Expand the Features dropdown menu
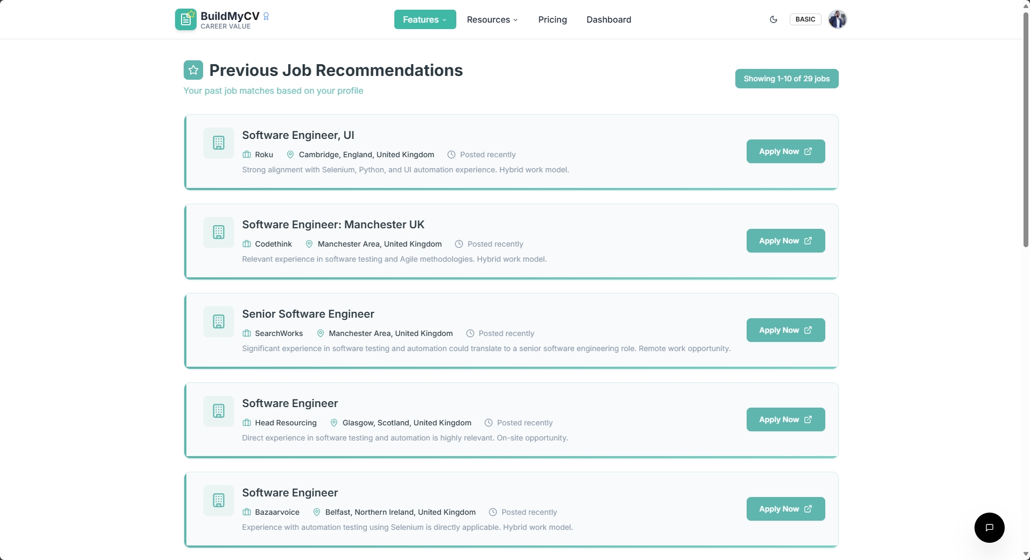1030x560 pixels. click(x=425, y=19)
